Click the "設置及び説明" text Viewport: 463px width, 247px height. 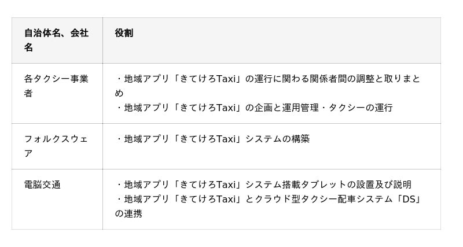[384, 185]
